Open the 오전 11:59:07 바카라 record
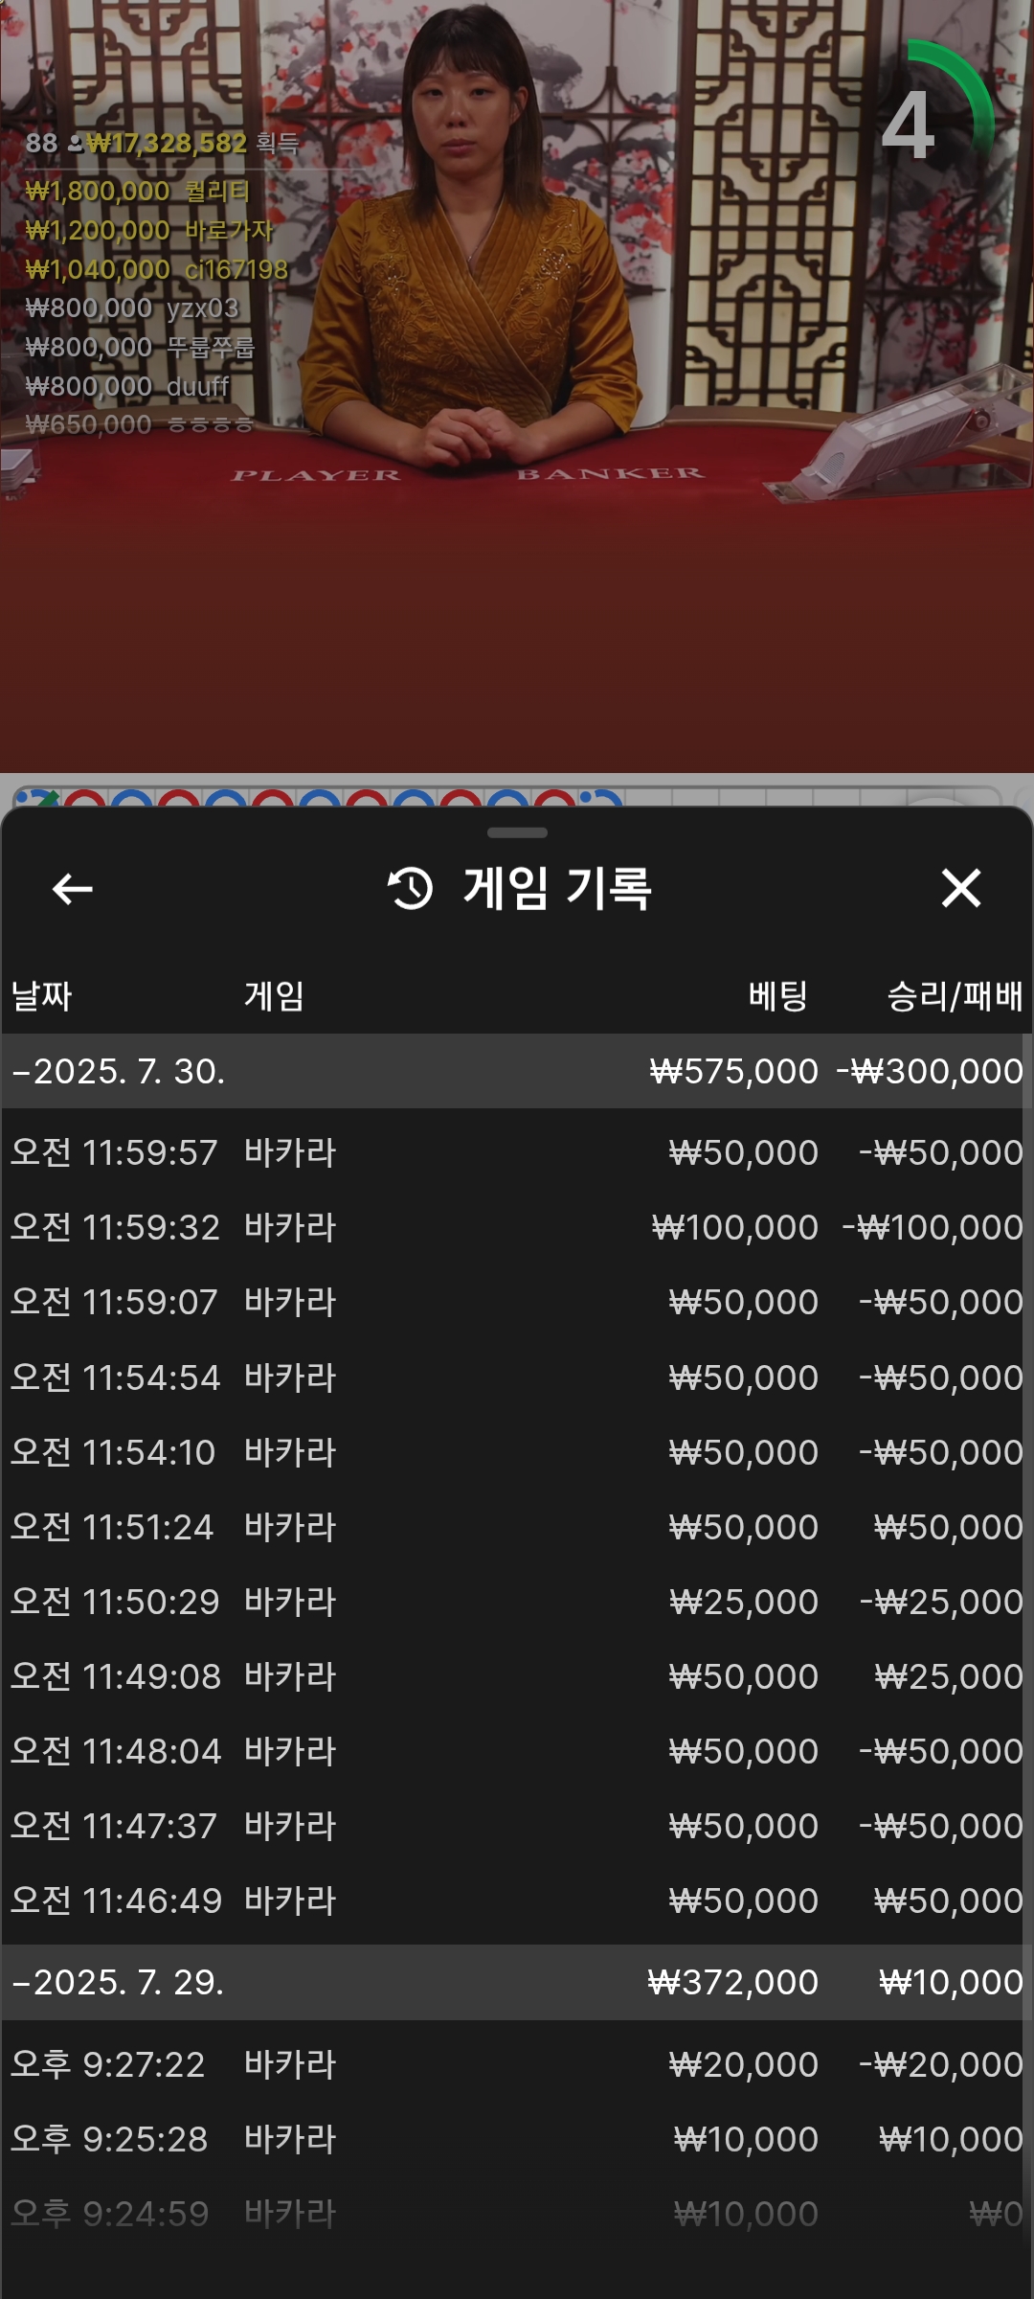Image resolution: width=1034 pixels, height=2299 pixels. click(x=517, y=1302)
